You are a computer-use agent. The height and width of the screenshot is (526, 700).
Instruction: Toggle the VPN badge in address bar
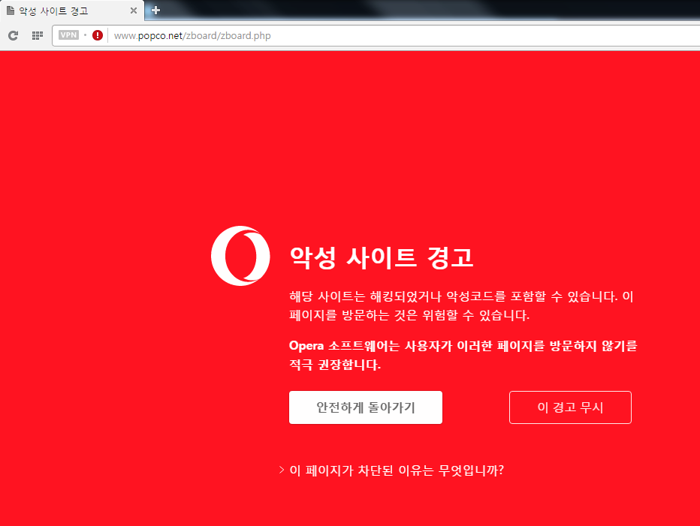69,35
